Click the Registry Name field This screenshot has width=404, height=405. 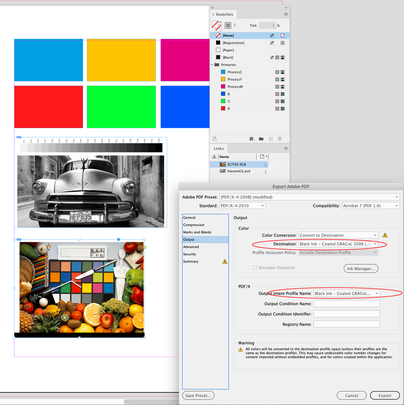click(347, 324)
